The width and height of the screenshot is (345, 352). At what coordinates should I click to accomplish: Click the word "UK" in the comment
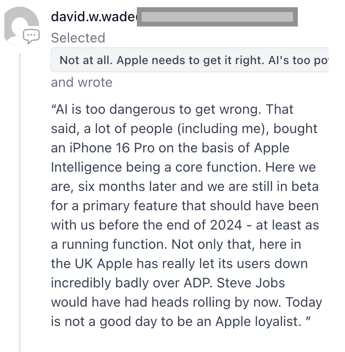click(x=84, y=264)
